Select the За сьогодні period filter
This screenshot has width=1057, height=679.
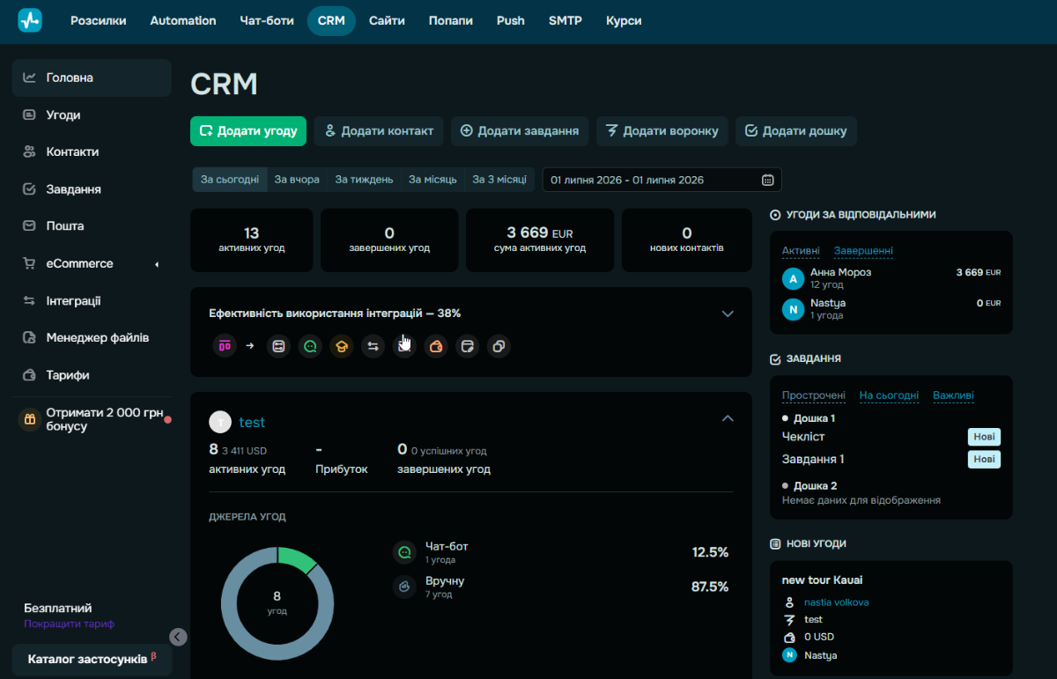coord(230,180)
